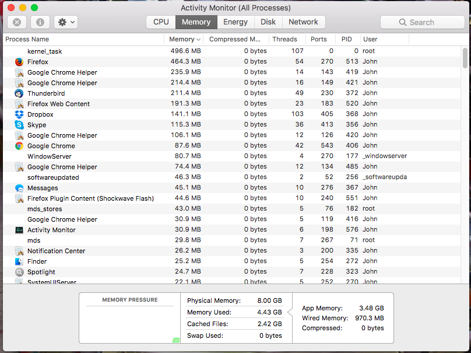Focus the Search field
The height and width of the screenshot is (353, 471).
click(423, 22)
